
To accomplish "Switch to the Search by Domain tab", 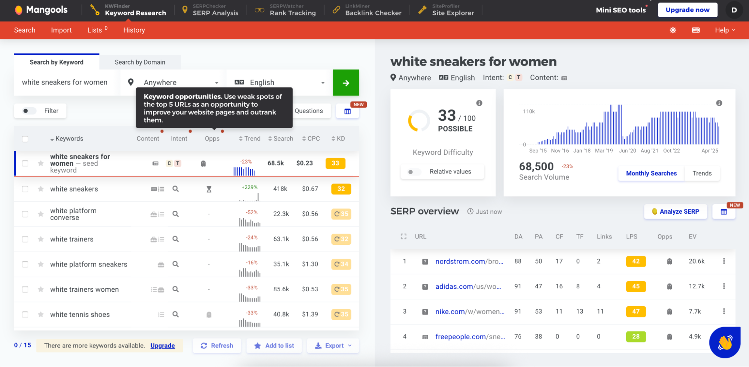I will tap(140, 62).
